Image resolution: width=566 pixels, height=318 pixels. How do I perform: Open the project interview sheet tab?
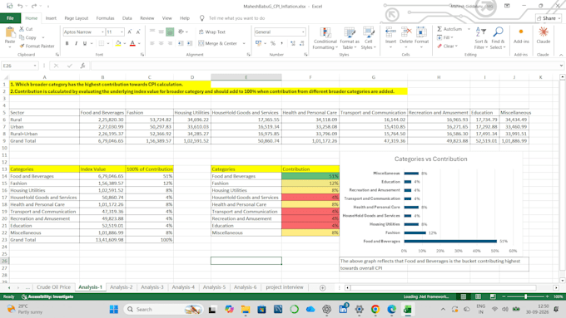coord(285,287)
